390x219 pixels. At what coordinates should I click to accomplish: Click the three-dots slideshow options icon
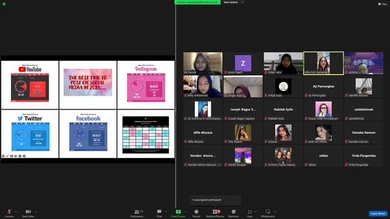[20, 156]
